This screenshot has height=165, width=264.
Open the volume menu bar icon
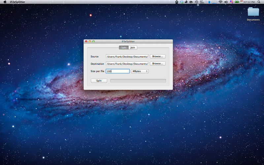[226, 2]
